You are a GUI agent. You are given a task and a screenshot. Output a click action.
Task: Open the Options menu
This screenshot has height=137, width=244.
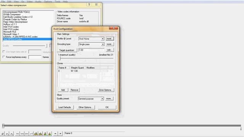48,2
